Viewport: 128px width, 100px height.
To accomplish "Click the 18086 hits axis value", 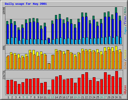I will (4, 10).
